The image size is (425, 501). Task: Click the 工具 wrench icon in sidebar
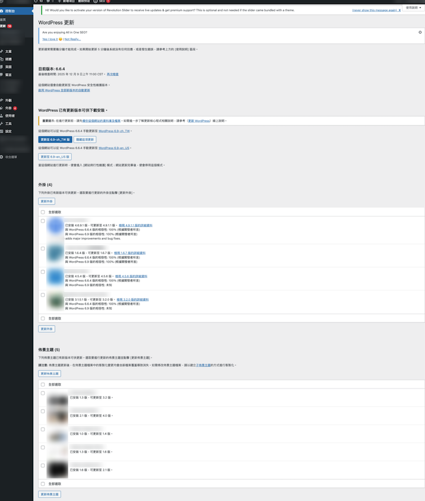coord(2,124)
